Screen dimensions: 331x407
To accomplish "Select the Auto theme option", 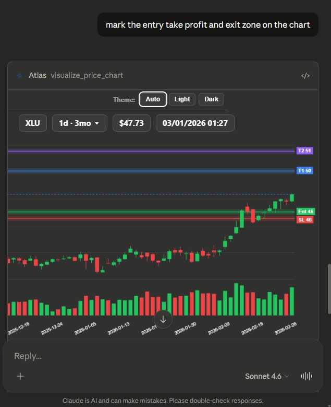I will pos(153,99).
